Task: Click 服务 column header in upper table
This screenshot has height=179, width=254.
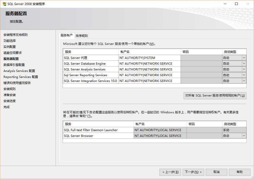Action: click(91, 52)
